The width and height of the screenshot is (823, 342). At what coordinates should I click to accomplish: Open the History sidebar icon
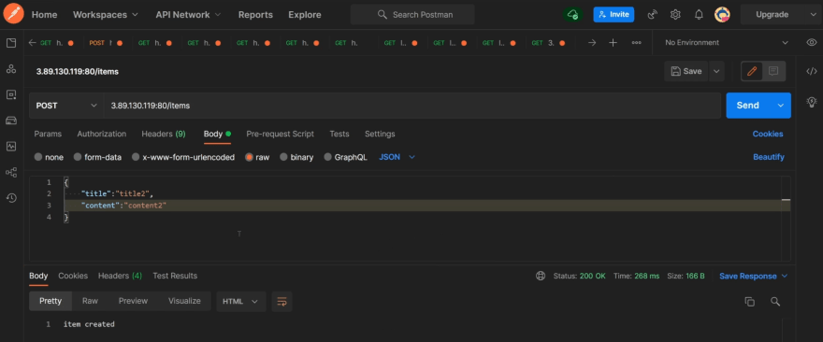point(11,198)
